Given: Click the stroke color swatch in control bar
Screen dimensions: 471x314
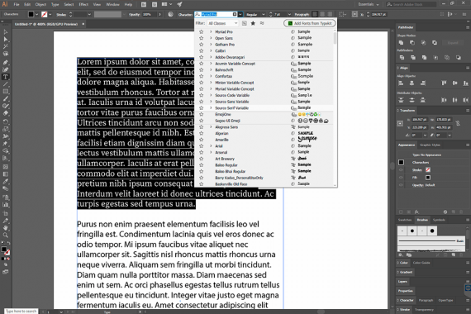Looking at the screenshot, I should pyautogui.click(x=44, y=14).
